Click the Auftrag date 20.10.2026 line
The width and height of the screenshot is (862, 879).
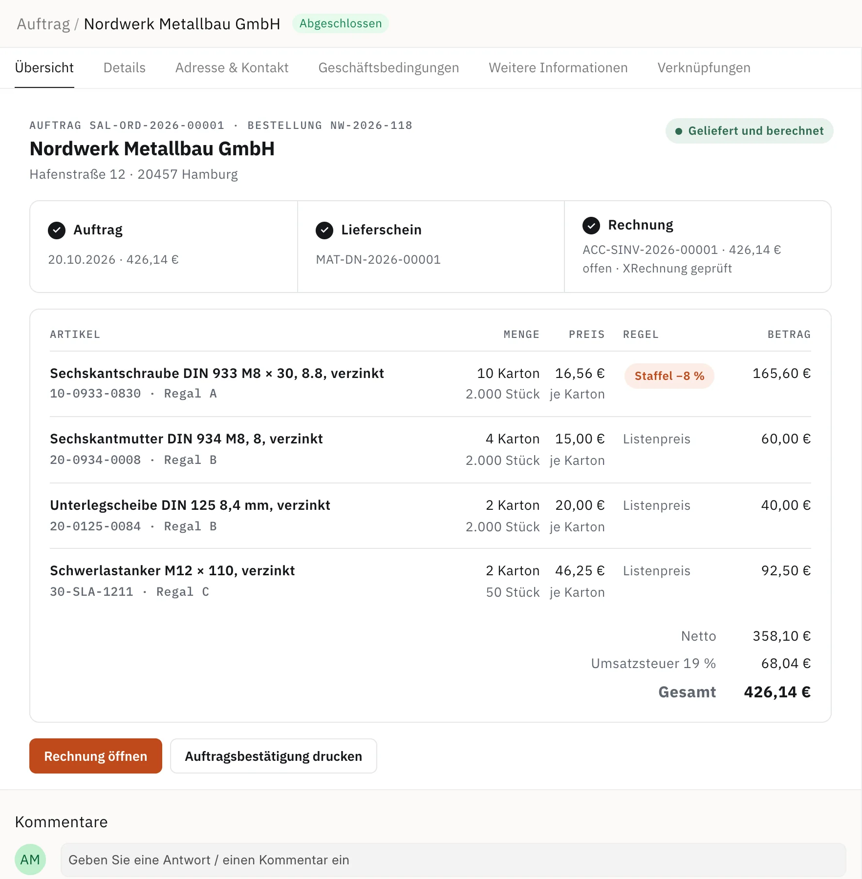[x=113, y=259]
